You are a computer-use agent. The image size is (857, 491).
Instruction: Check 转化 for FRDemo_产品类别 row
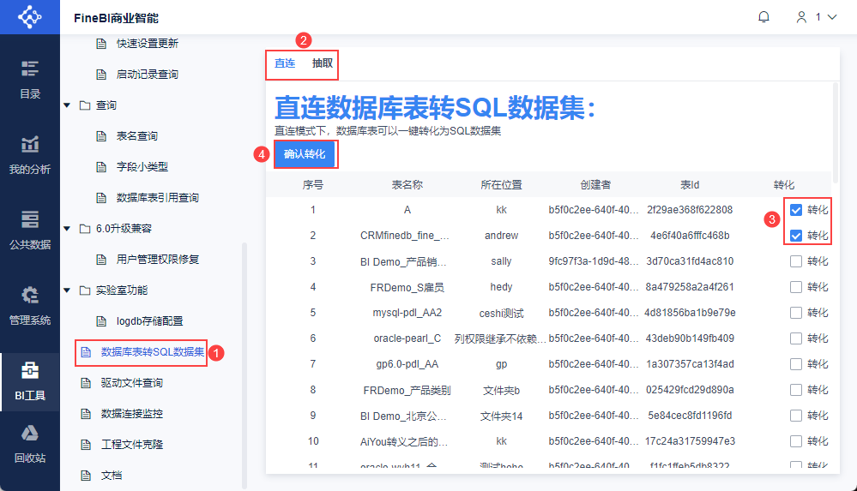point(796,389)
